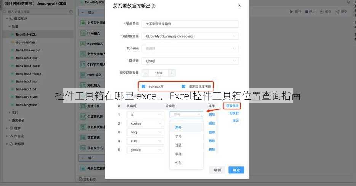Click the 获取文件名 component icon

coord(83,148)
